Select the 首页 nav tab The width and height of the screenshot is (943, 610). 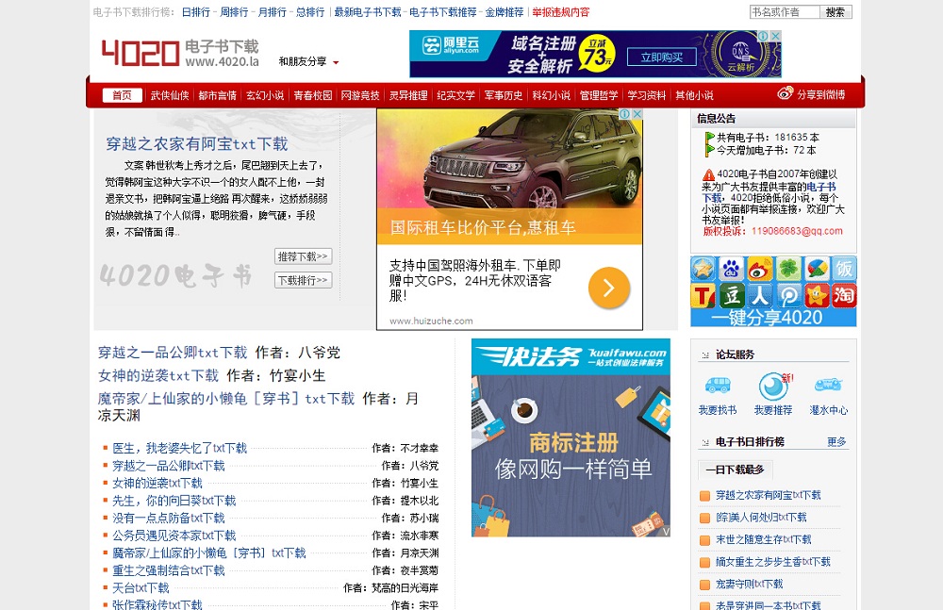122,95
